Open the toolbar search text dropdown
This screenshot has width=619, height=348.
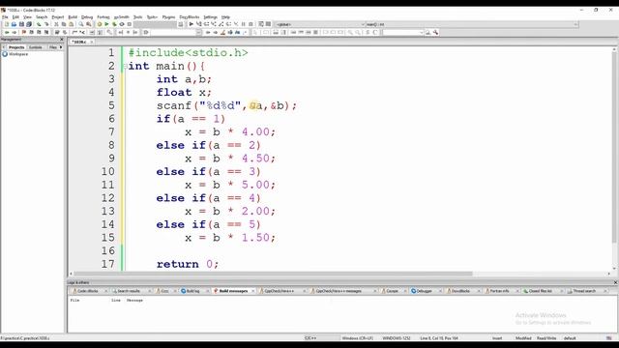click(422, 32)
